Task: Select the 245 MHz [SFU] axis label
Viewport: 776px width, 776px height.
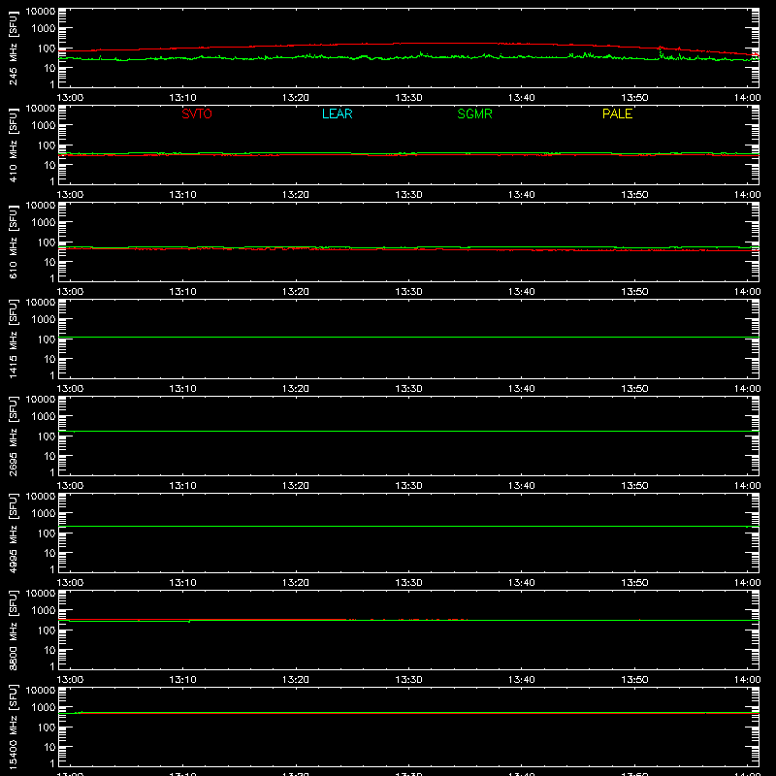Action: coord(14,48)
